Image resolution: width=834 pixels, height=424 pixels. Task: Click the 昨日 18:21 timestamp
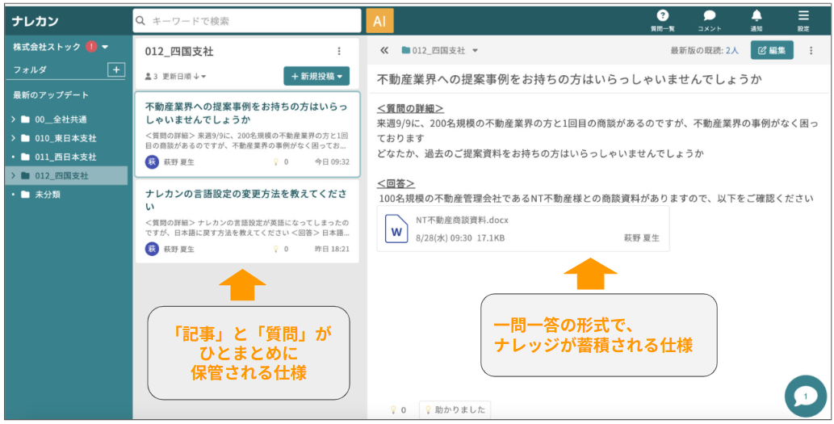click(x=332, y=249)
